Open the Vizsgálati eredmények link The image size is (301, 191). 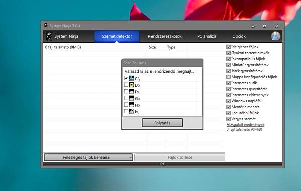click(x=245, y=125)
